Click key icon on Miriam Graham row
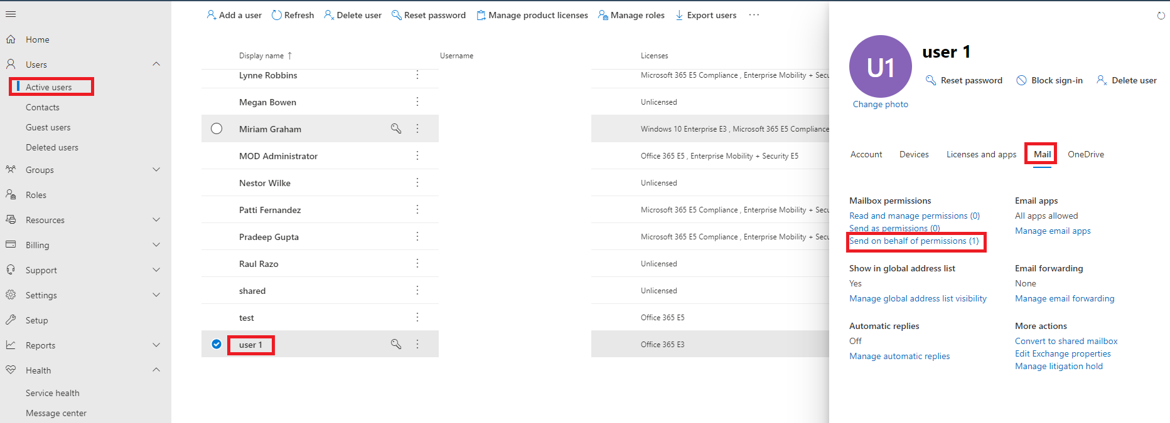 point(396,128)
